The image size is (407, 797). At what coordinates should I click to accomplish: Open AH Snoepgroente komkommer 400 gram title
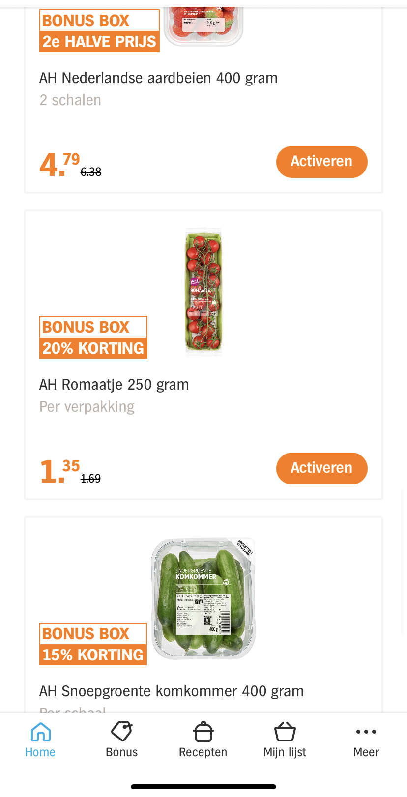(x=171, y=691)
